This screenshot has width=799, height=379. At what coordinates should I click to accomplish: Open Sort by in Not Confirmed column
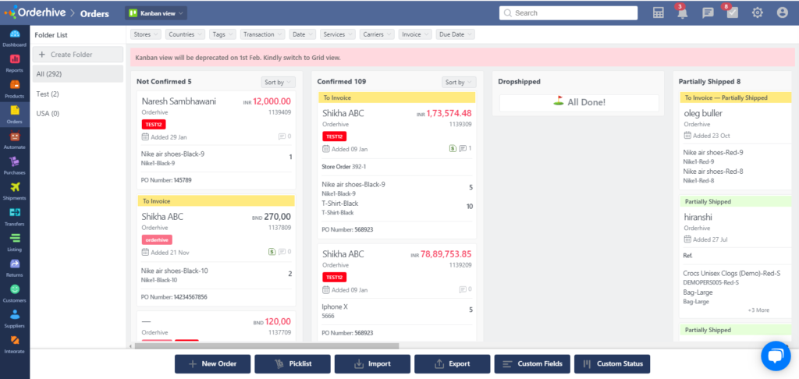click(x=279, y=82)
